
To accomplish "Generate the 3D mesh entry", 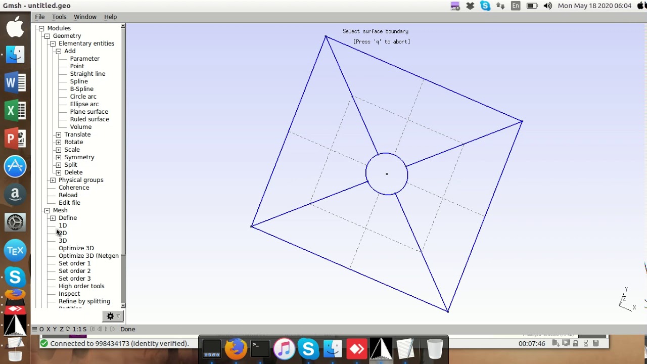I will tap(63, 241).
